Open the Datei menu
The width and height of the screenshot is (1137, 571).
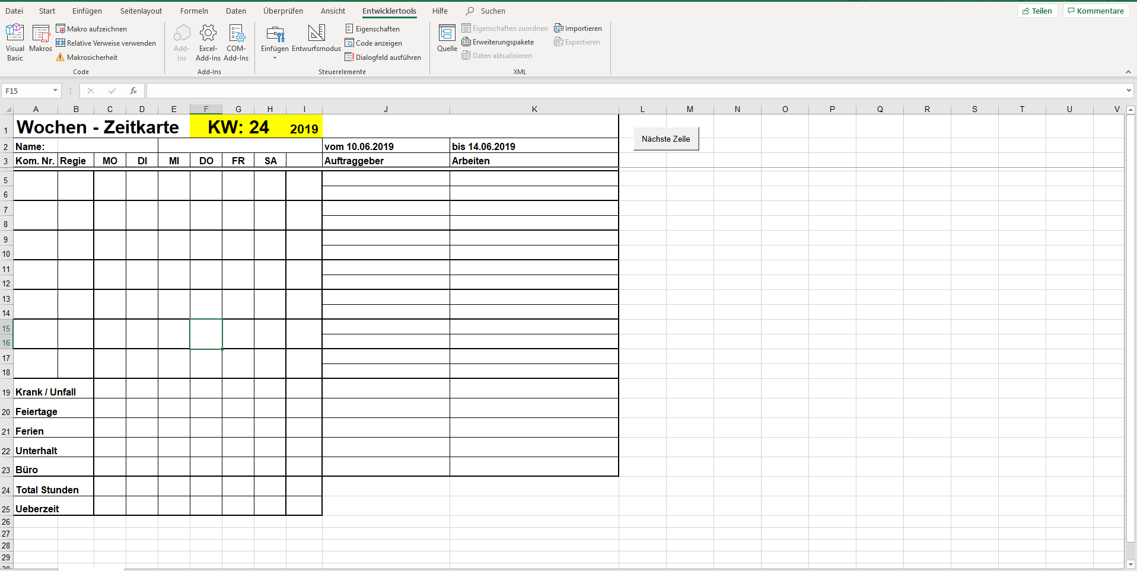click(14, 11)
